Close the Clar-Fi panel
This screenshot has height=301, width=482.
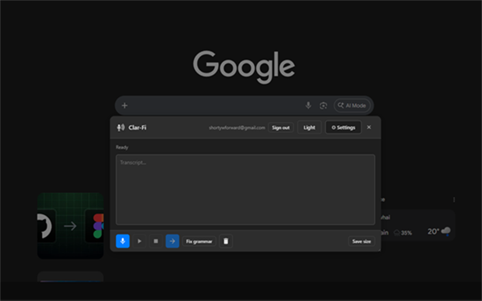click(369, 128)
